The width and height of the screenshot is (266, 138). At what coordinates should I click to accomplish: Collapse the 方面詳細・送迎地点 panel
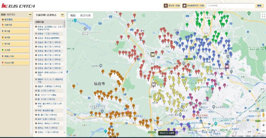62,15
